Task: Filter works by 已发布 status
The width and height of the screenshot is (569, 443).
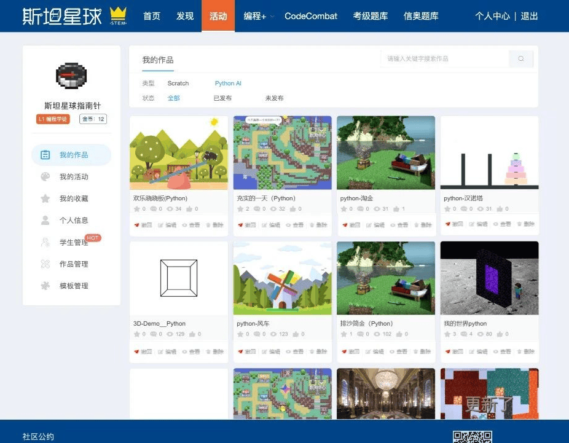Action: coord(222,98)
